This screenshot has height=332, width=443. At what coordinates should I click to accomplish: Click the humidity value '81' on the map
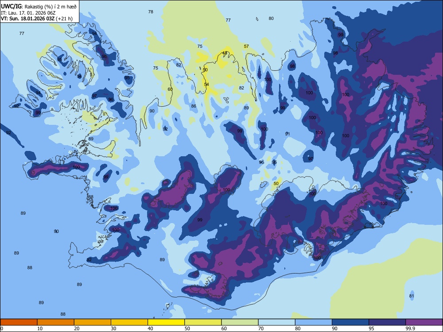pos(412,296)
